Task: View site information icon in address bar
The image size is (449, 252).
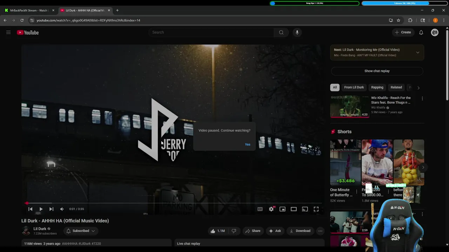Action: click(x=32, y=20)
